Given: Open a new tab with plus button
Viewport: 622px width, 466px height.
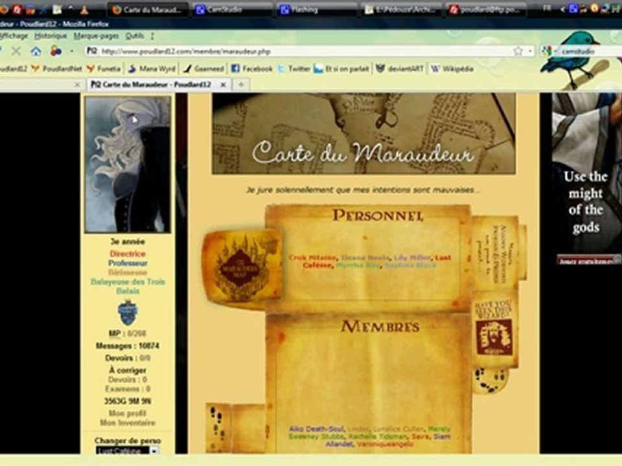Looking at the screenshot, I should (x=241, y=84).
